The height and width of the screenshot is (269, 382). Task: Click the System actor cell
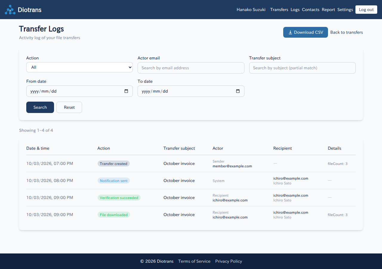tap(218, 181)
